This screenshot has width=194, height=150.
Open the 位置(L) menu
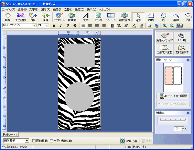[x=68, y=9]
